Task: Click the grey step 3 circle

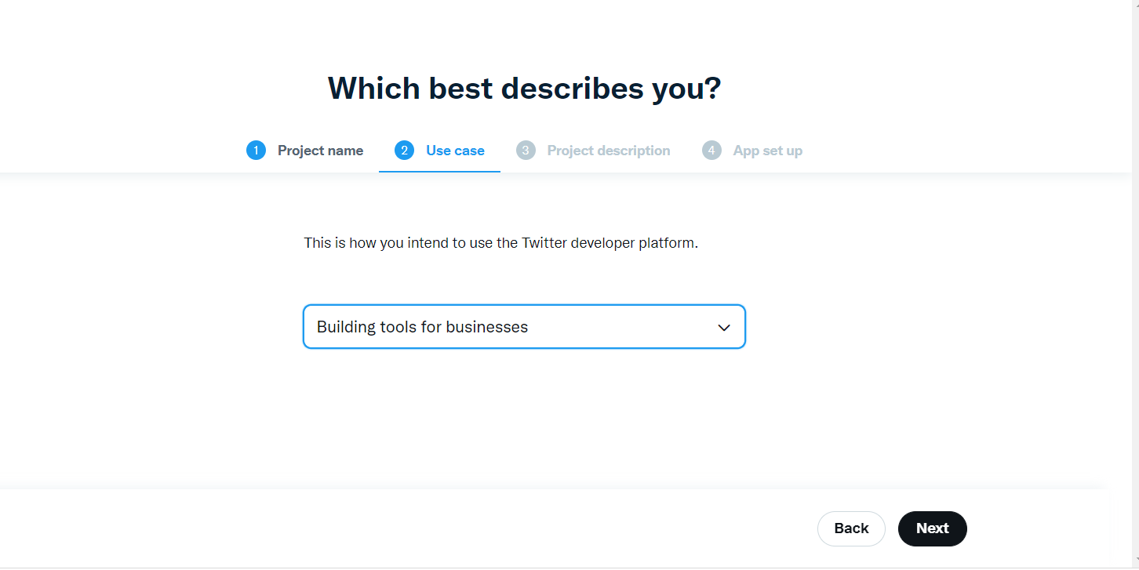Action: point(526,150)
